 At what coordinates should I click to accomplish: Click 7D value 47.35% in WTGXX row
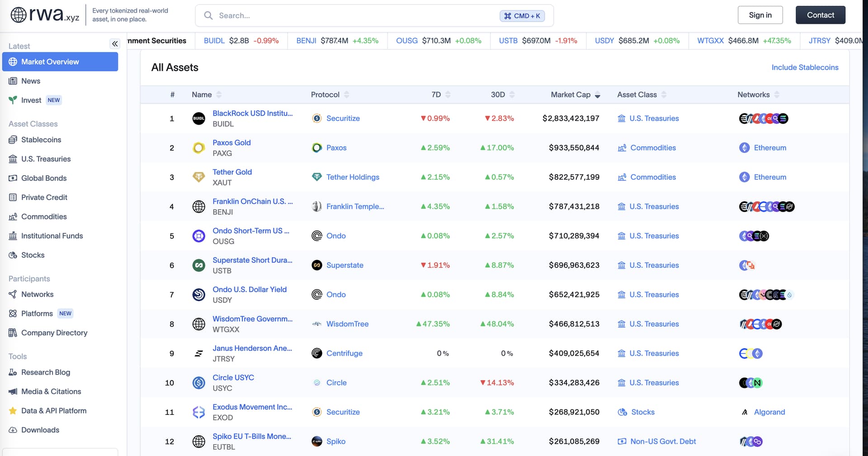tap(433, 324)
